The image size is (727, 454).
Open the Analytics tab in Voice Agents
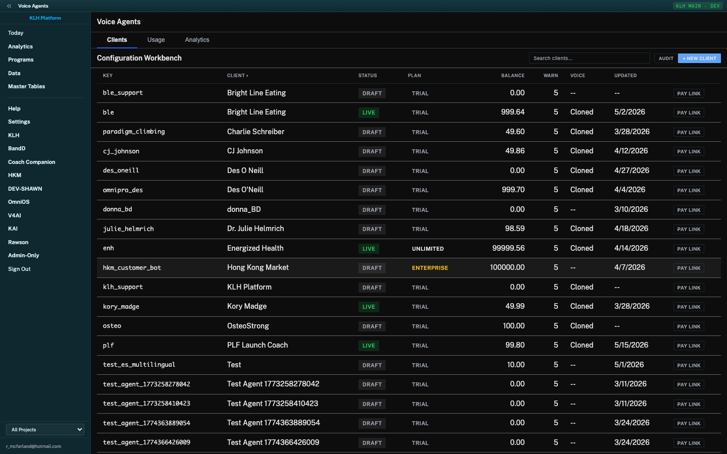point(197,40)
